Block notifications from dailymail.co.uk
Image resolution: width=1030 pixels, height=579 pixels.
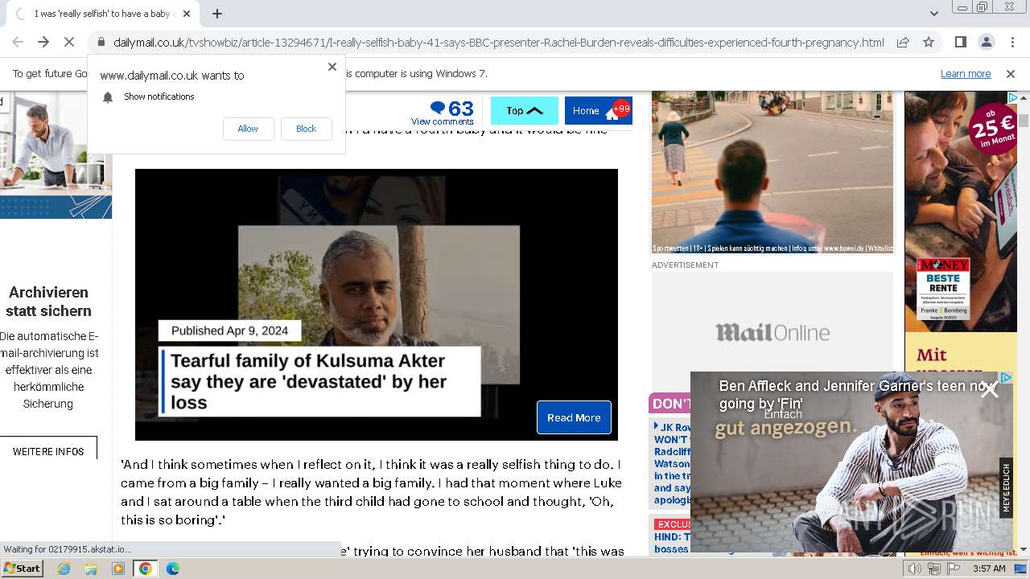(x=306, y=129)
